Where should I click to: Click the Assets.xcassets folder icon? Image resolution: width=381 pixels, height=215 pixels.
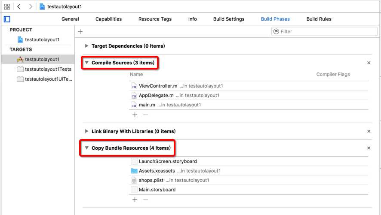[x=134, y=171]
